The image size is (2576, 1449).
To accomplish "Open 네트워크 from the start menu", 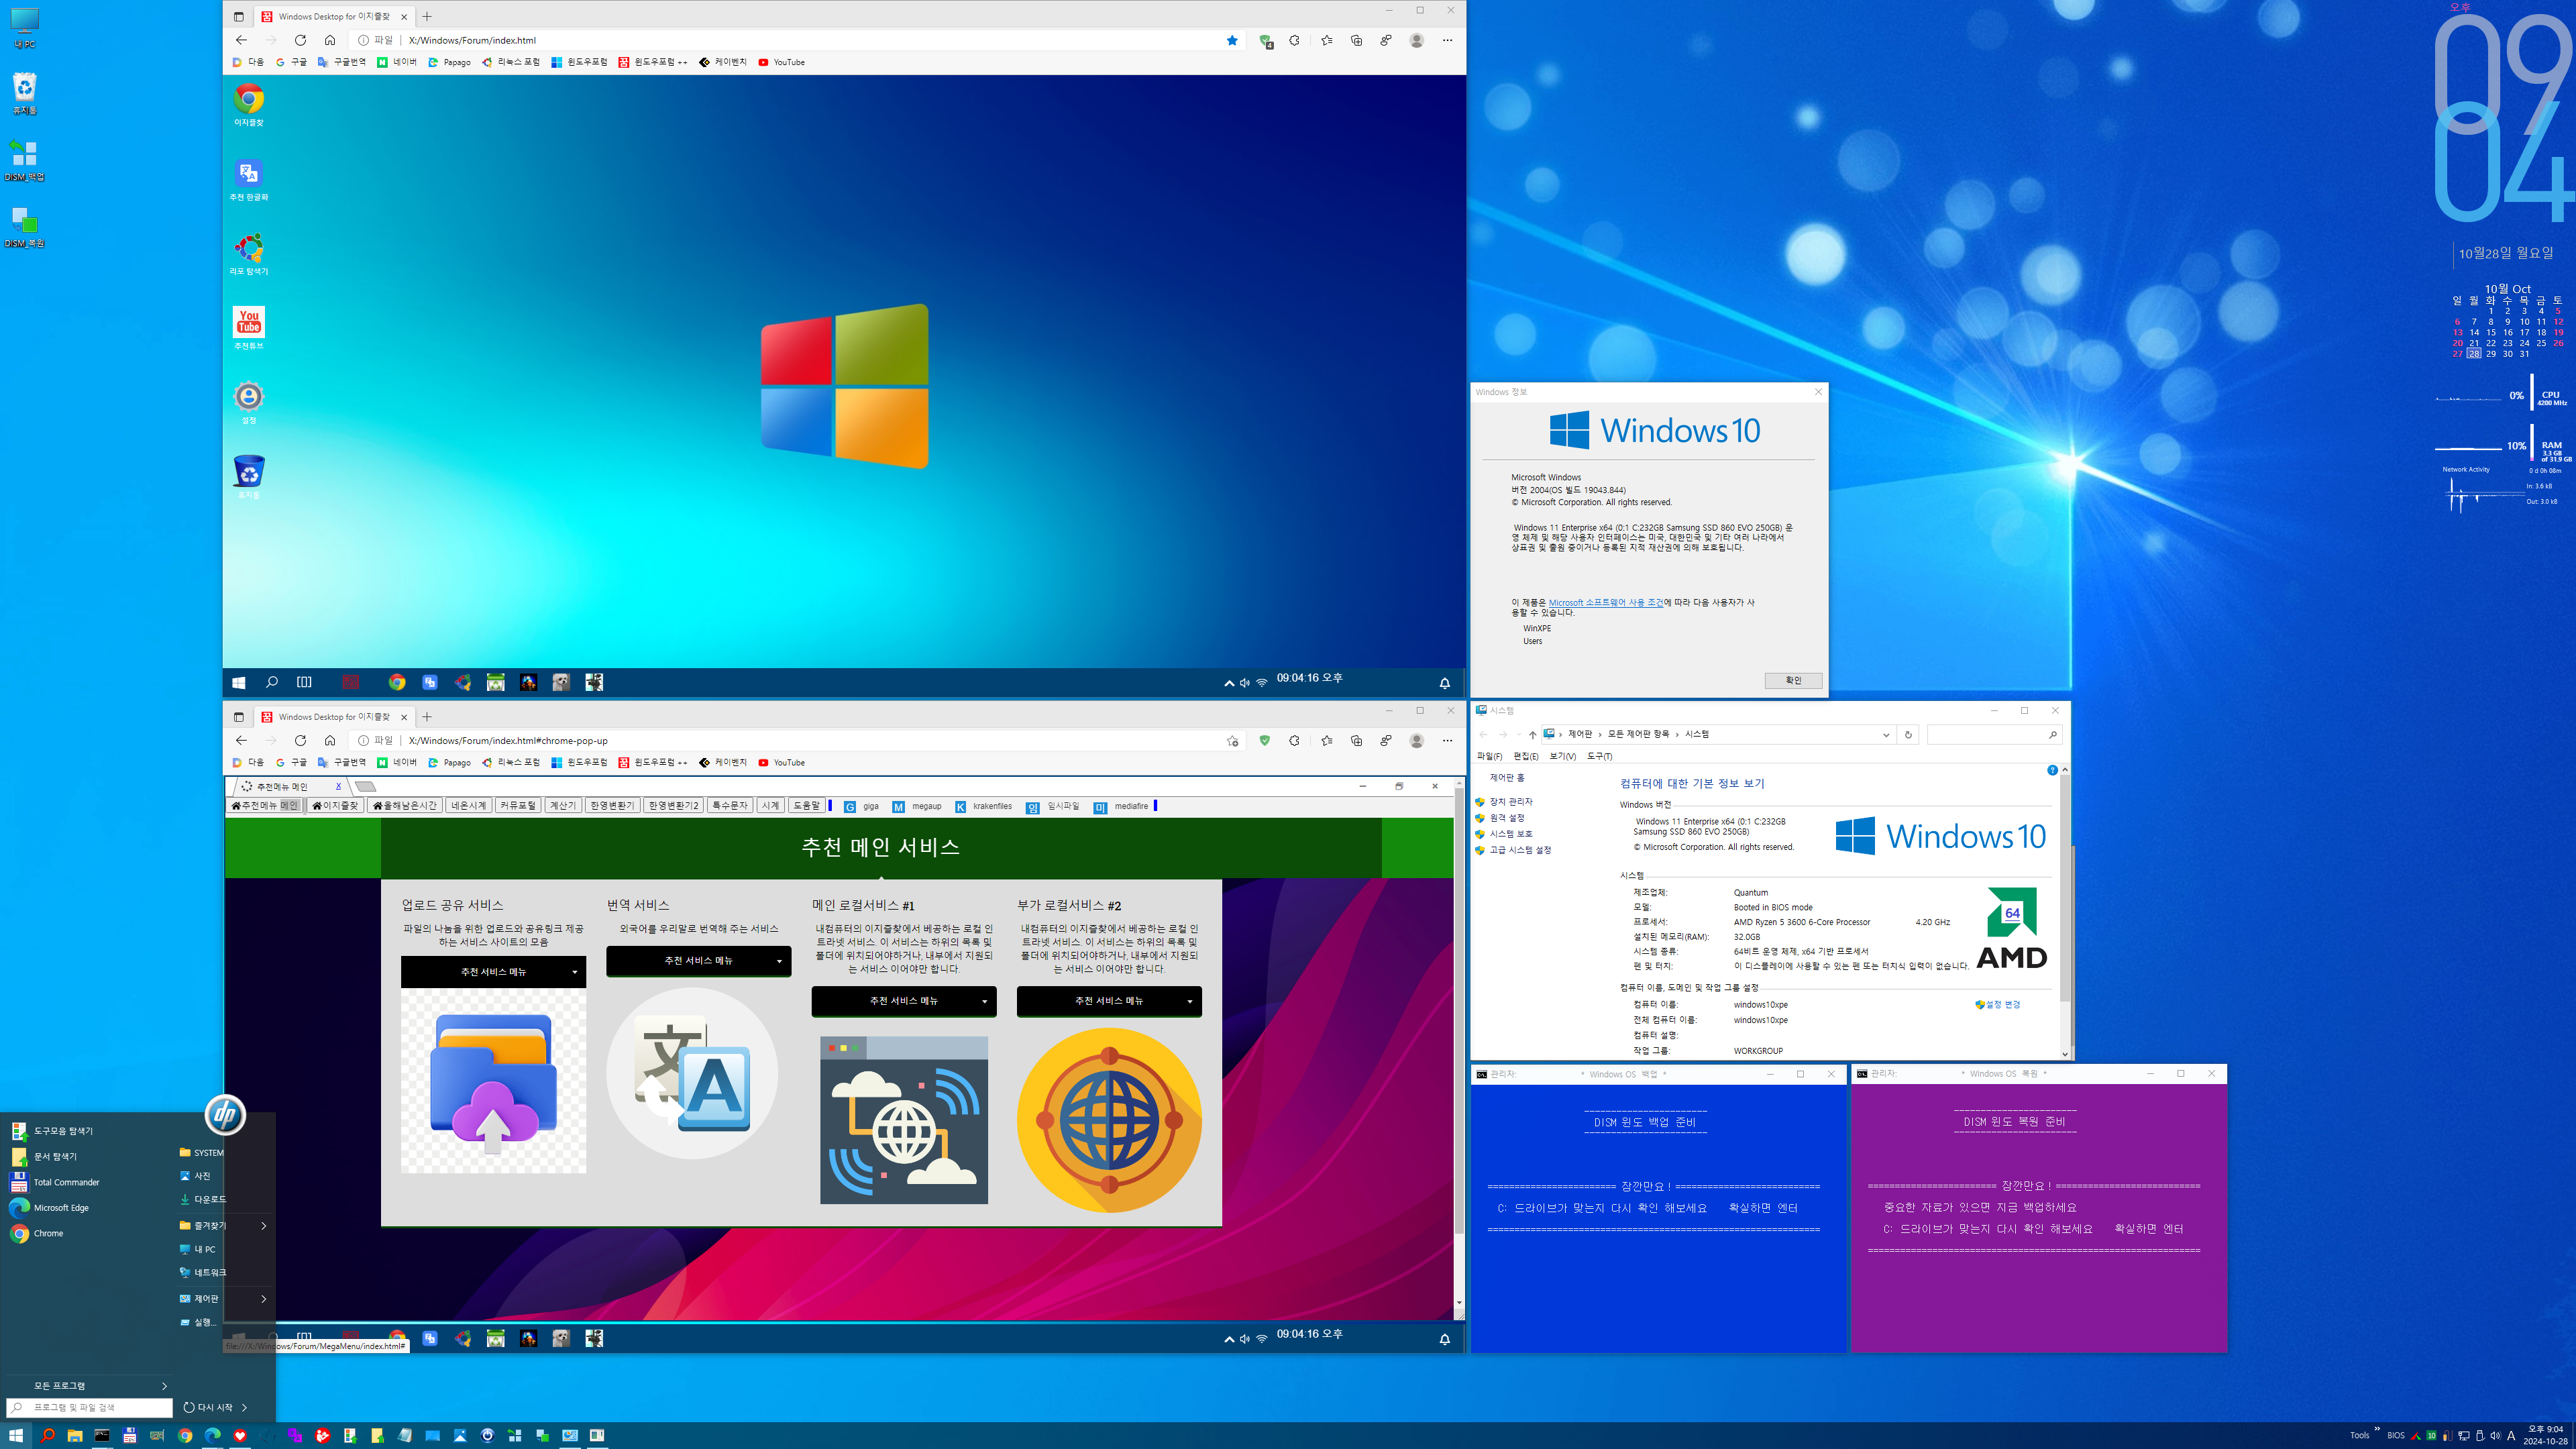I will click(x=203, y=1272).
